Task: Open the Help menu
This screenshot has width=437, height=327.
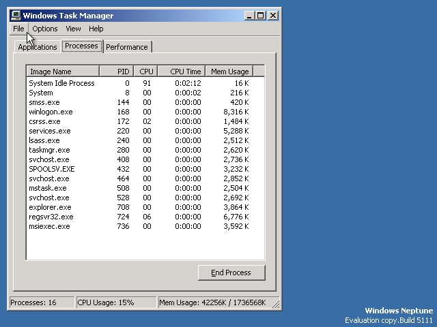Action: (x=96, y=29)
